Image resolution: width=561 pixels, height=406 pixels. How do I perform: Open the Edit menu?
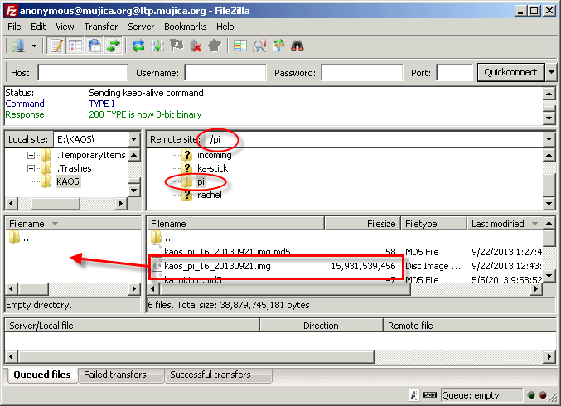point(38,27)
